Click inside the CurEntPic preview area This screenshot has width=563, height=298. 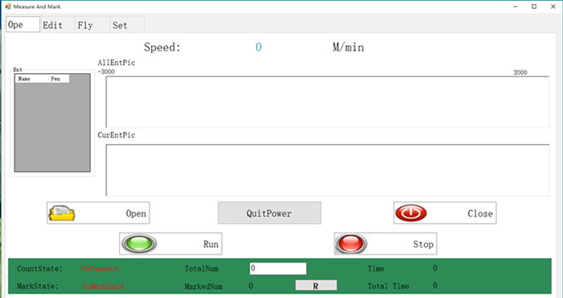[x=327, y=170]
